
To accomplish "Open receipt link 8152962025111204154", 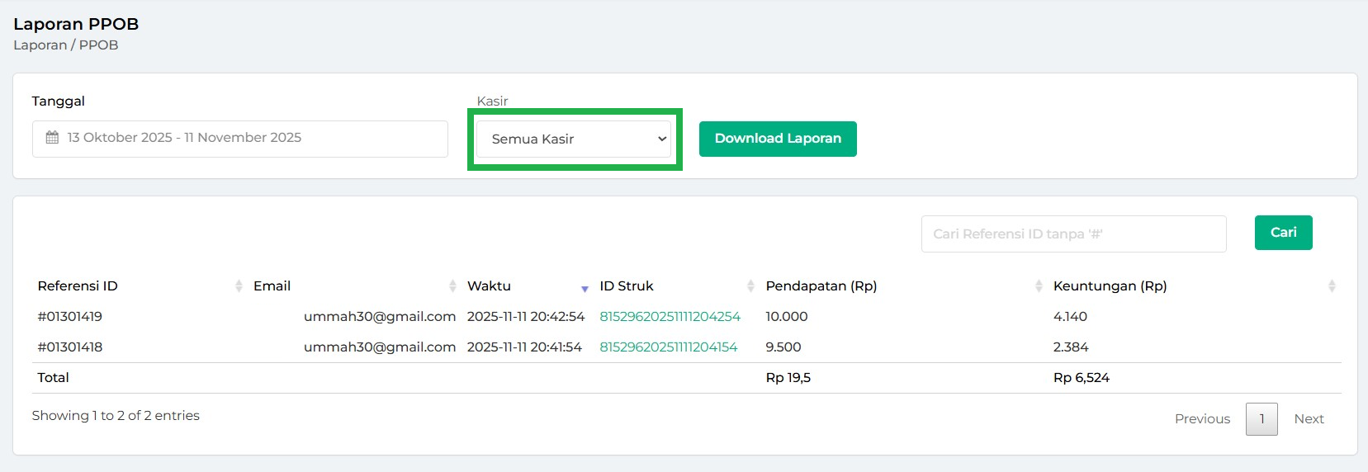I will 668,347.
